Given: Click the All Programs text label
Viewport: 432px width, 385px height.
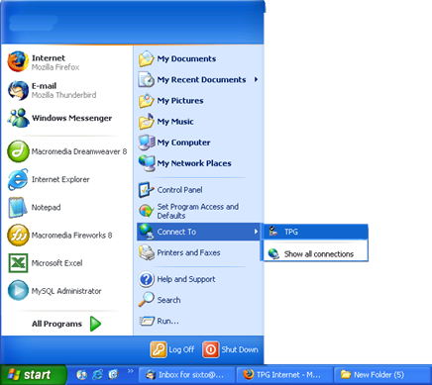Looking at the screenshot, I should (56, 324).
